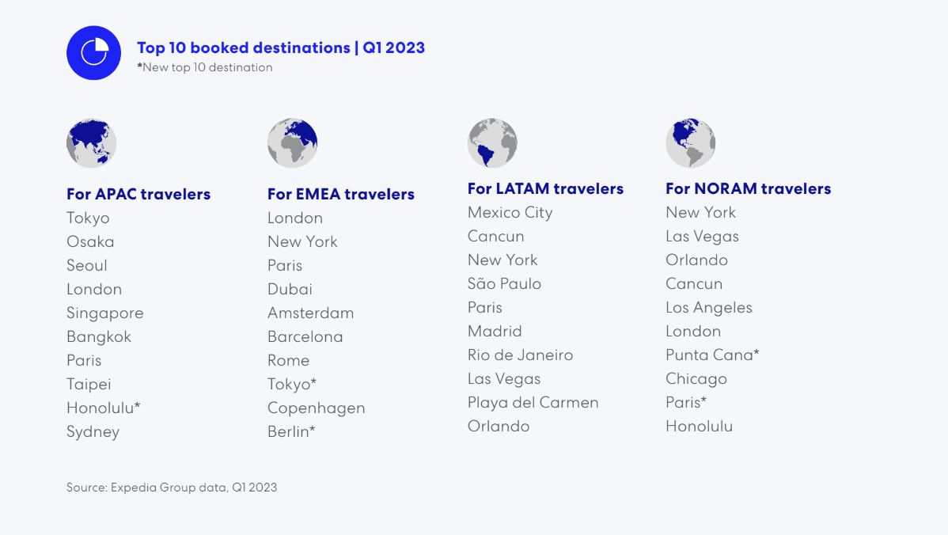Click the EMEA region globe icon
The image size is (948, 535).
coord(293,143)
